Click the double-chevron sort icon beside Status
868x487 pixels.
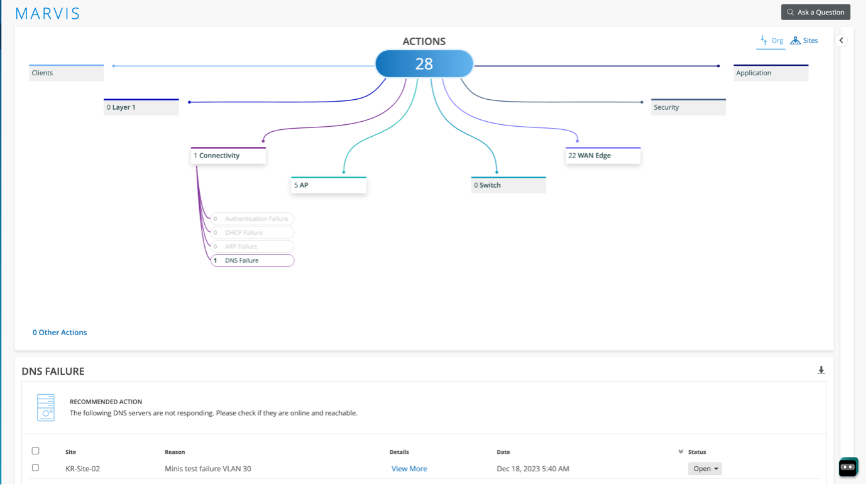(x=681, y=452)
